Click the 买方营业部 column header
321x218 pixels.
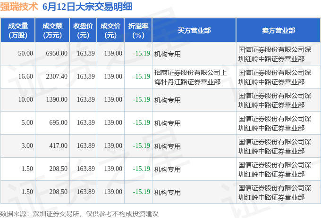point(194,31)
